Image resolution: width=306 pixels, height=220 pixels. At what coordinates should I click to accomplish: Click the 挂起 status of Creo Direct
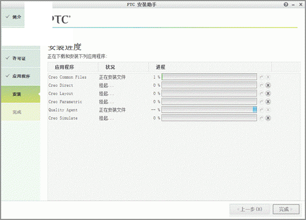[106, 85]
